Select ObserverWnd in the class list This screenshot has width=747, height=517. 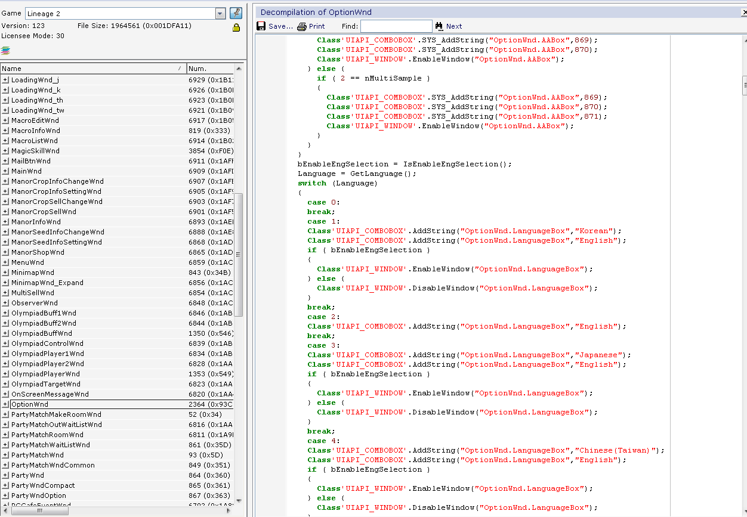35,303
